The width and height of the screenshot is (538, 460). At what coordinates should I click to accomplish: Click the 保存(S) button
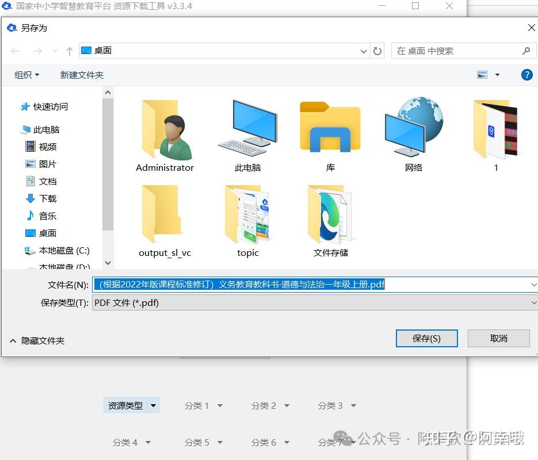point(426,338)
